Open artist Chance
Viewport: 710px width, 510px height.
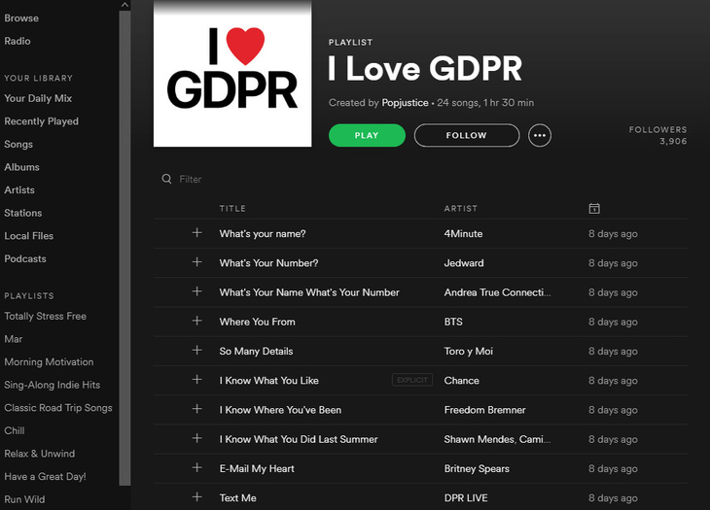pos(461,381)
